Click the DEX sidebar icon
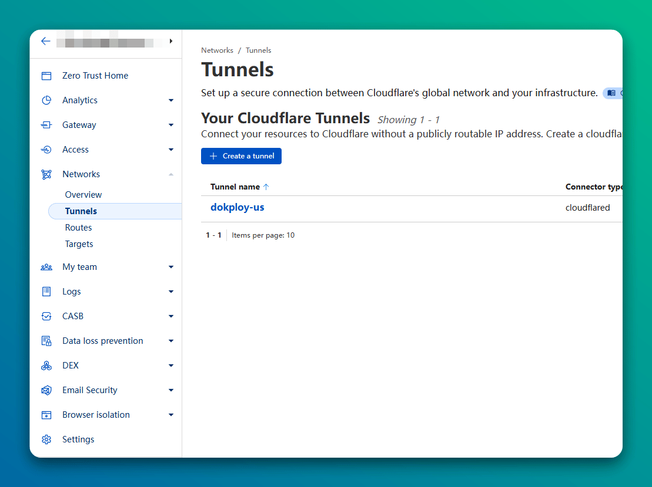The height and width of the screenshot is (487, 652). click(x=46, y=366)
